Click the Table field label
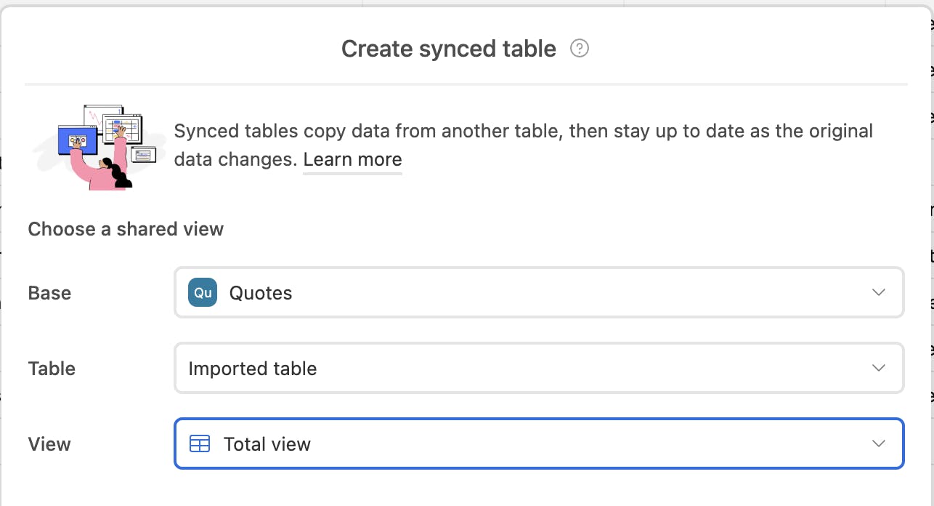Image resolution: width=934 pixels, height=506 pixels. pos(52,369)
